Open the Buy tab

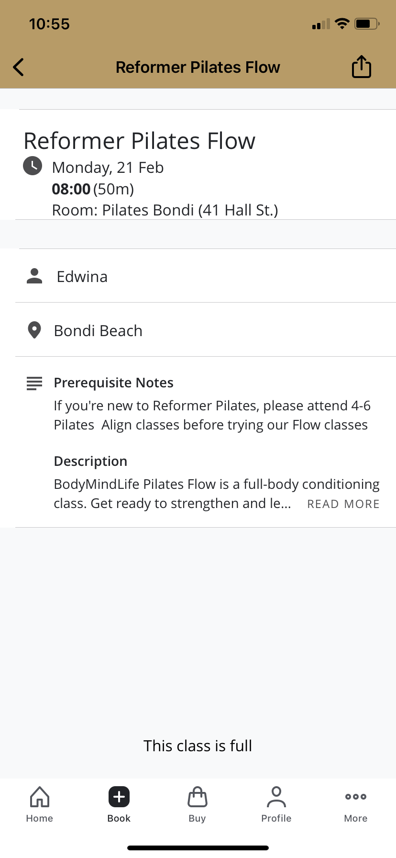point(198,804)
